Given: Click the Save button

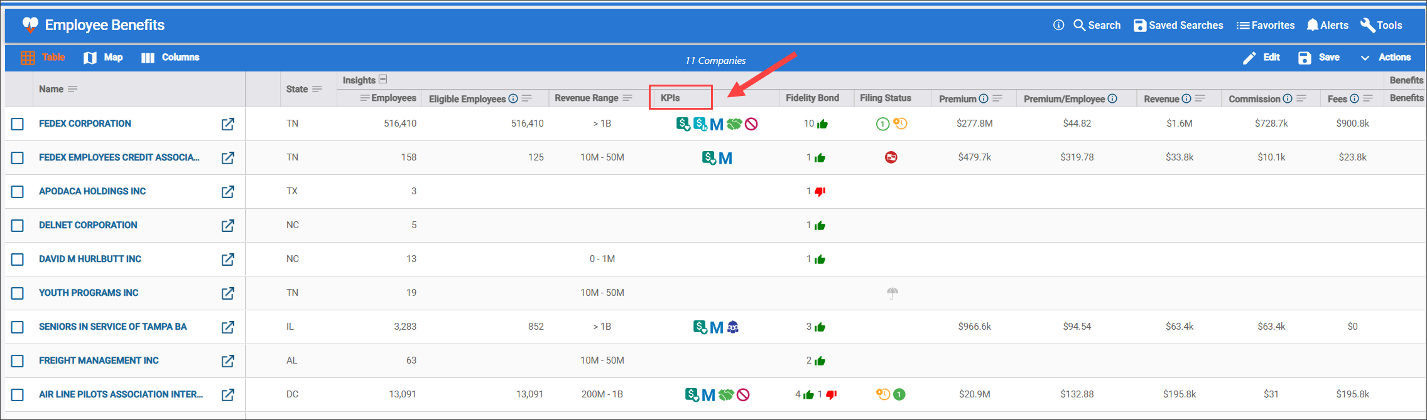Looking at the screenshot, I should coord(1319,57).
